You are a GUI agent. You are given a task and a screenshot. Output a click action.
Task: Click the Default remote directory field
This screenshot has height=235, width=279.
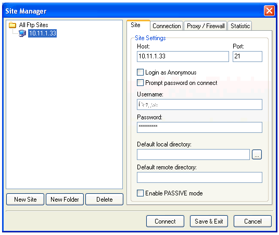[x=199, y=178]
